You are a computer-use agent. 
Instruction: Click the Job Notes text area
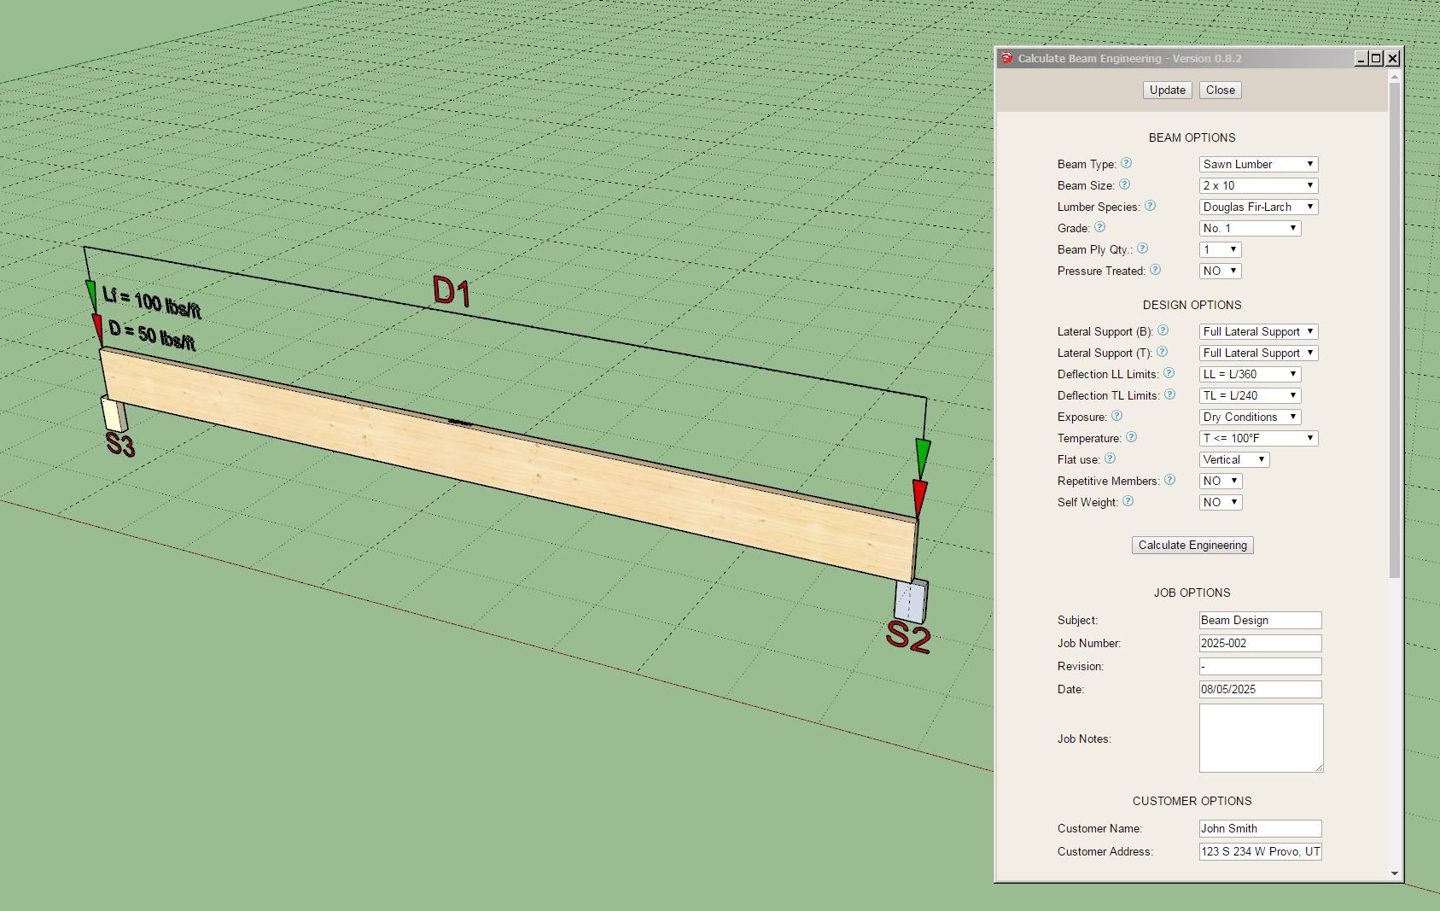pyautogui.click(x=1260, y=738)
